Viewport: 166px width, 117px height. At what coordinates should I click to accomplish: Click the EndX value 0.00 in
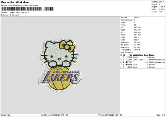point(136,37)
